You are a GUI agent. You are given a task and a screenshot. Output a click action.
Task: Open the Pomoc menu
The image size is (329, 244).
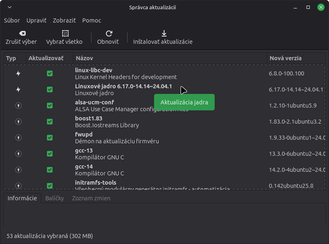tap(91, 20)
